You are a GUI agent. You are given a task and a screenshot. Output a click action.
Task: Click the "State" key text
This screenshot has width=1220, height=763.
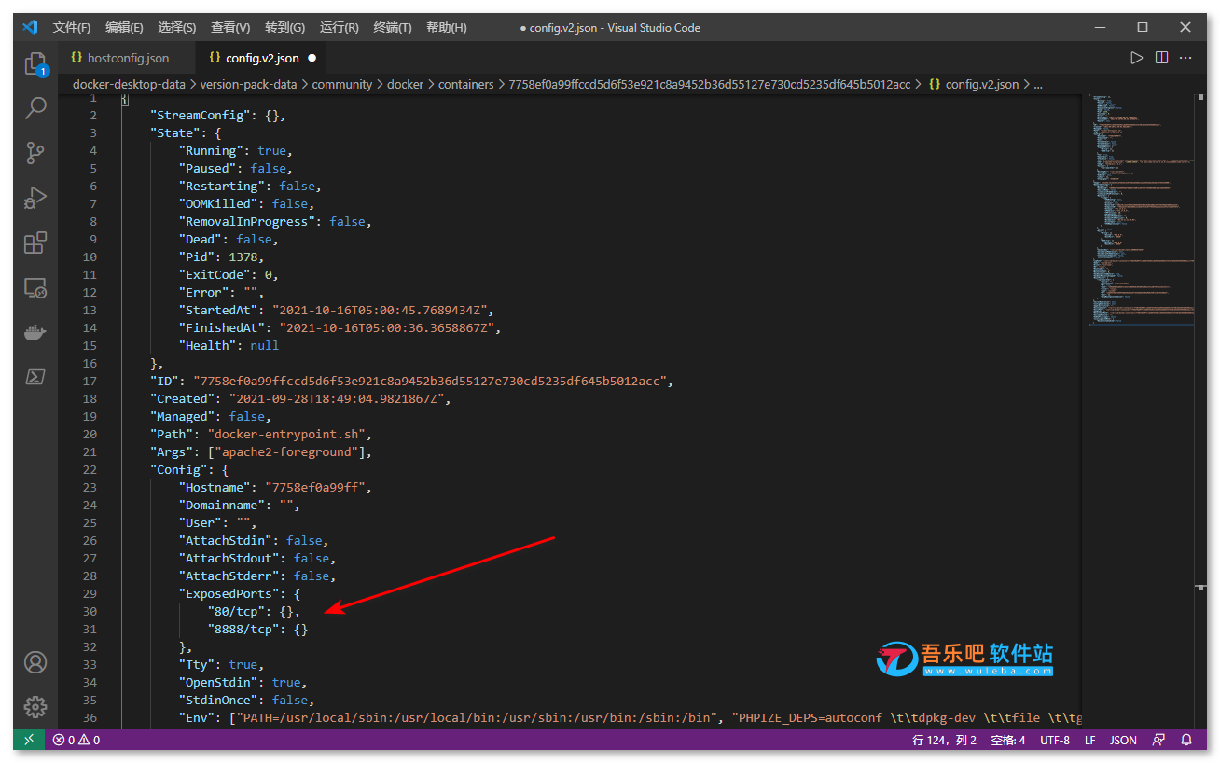[175, 132]
